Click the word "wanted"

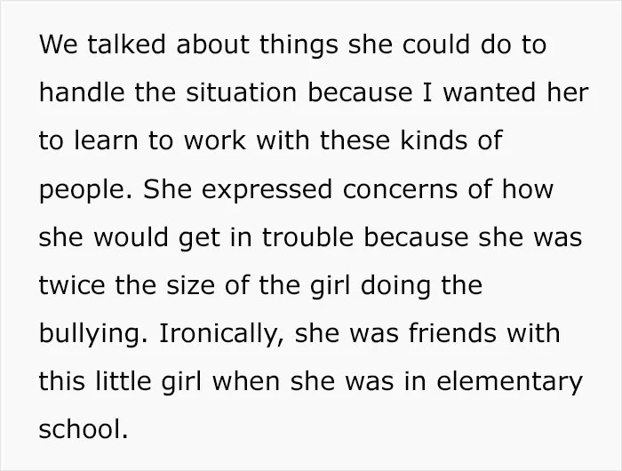(490, 92)
